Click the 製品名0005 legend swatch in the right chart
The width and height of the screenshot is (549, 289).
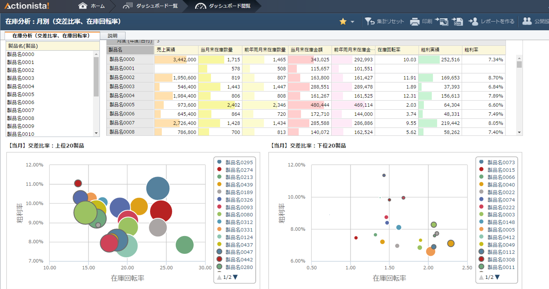click(x=481, y=229)
